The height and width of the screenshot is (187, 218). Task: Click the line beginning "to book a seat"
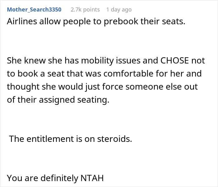point(104,73)
